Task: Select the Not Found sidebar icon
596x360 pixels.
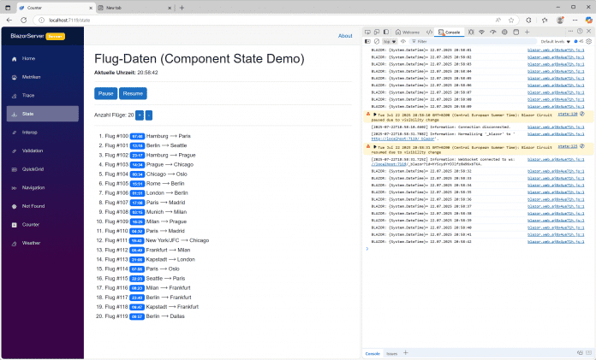Action: [14, 207]
